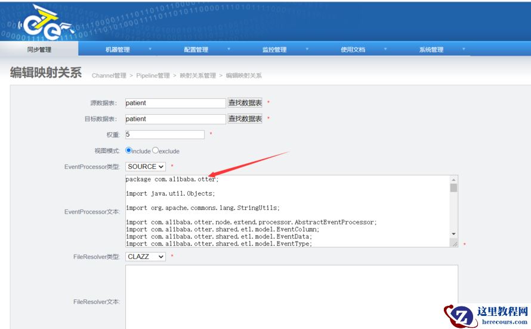
Task: Select the include radio button
Action: 128,151
